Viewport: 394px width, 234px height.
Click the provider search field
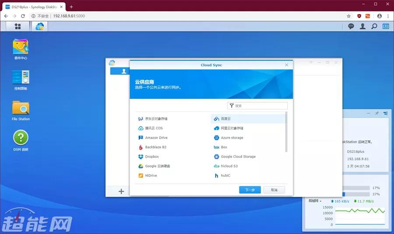click(257, 106)
